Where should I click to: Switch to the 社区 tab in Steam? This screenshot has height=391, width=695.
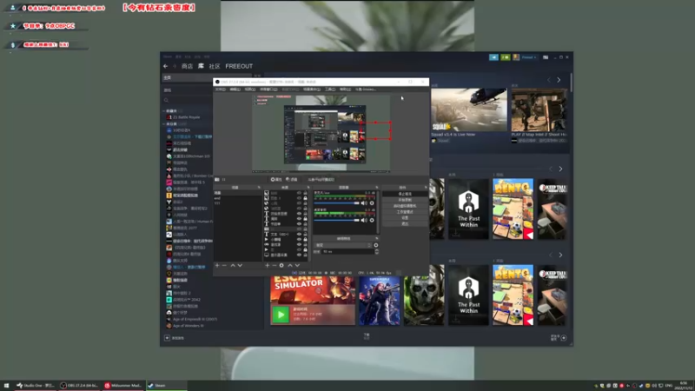(x=215, y=66)
